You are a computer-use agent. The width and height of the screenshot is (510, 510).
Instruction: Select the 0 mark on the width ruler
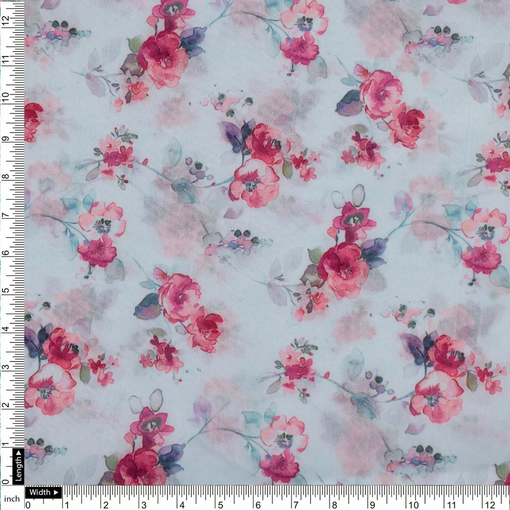(28, 504)
